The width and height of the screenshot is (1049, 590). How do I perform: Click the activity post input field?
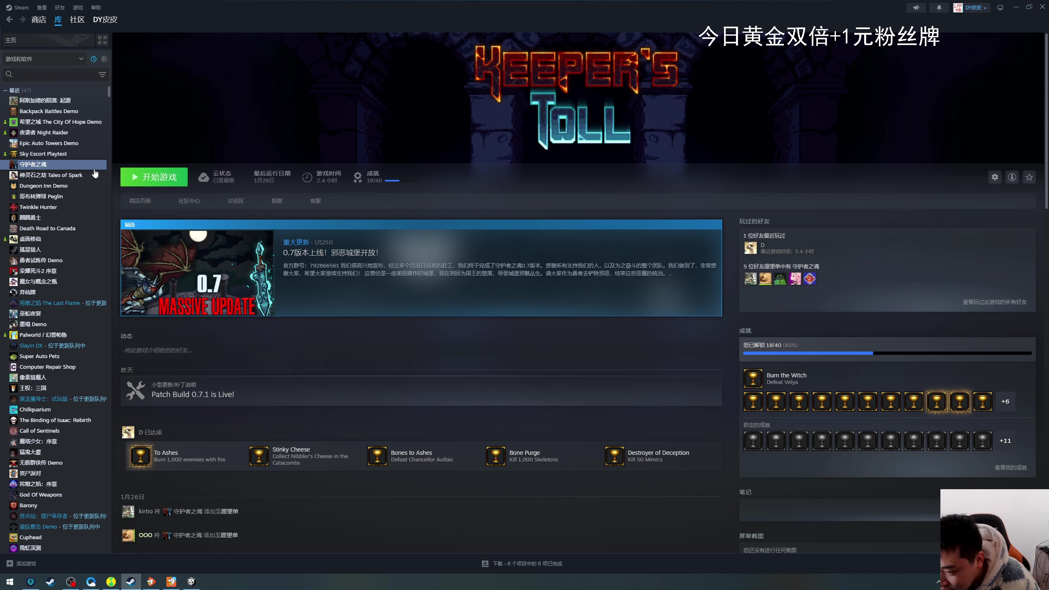(x=421, y=350)
